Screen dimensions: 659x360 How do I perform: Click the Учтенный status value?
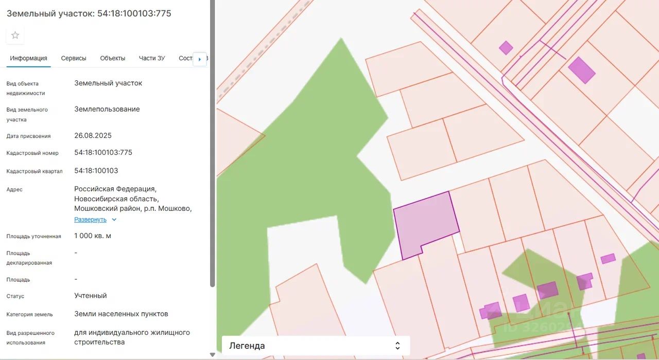coord(91,296)
